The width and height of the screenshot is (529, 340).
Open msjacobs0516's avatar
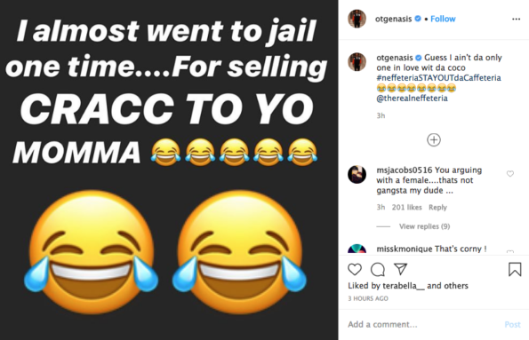click(x=357, y=175)
